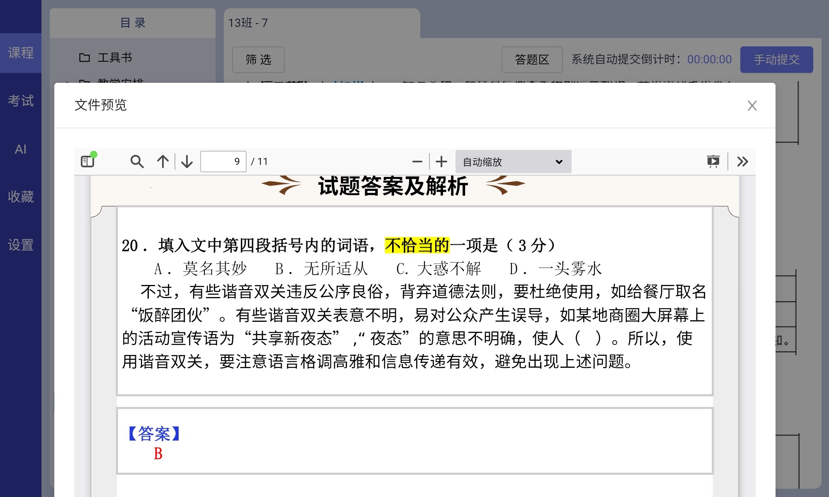Image resolution: width=829 pixels, height=497 pixels.
Task: Open the AI sidebar item
Action: coord(21,149)
